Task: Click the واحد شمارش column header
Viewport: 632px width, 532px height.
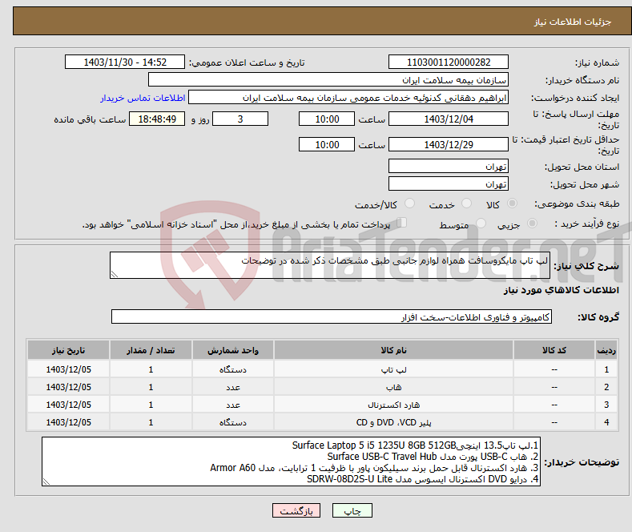Action: point(233,350)
